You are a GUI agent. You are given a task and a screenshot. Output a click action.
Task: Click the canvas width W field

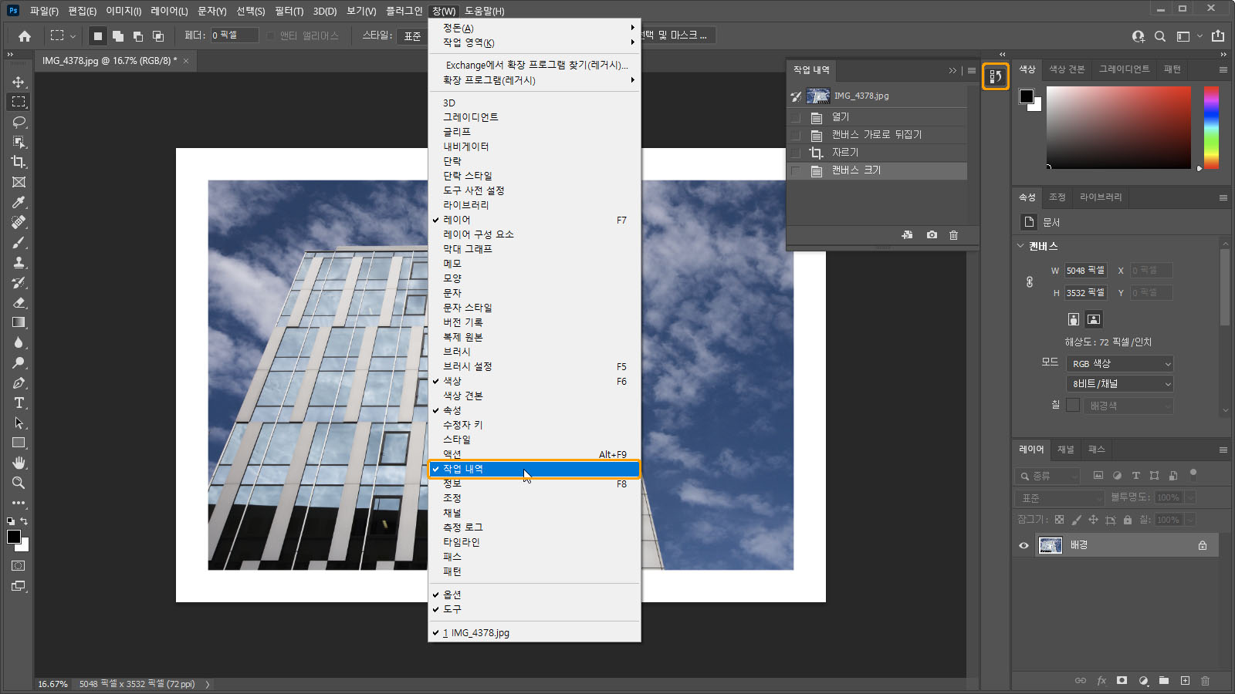(x=1086, y=271)
